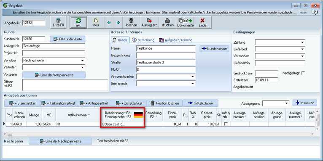Viewport: 323px width, 161px height.
Task: Open the Liste F8 offer list
Action: pyautogui.click(x=59, y=23)
